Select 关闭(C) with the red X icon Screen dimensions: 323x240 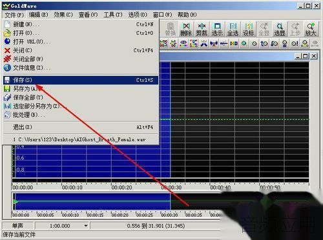tap(81, 50)
